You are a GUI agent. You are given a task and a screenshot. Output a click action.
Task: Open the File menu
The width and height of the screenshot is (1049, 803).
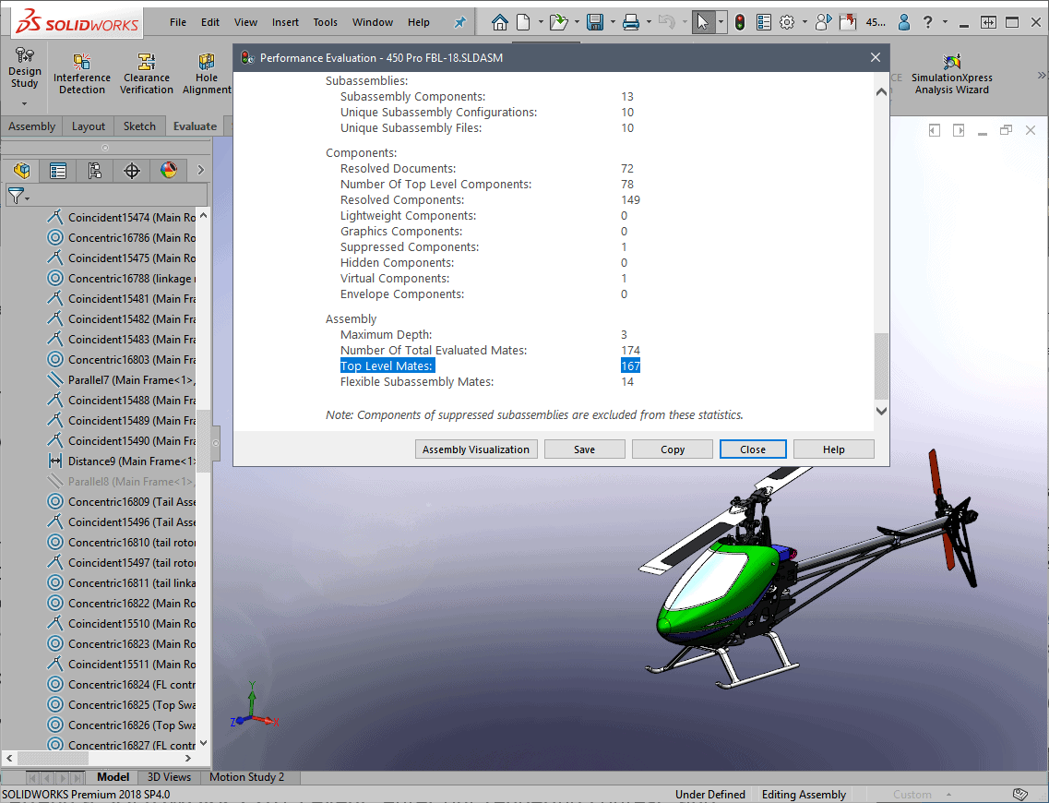(178, 22)
